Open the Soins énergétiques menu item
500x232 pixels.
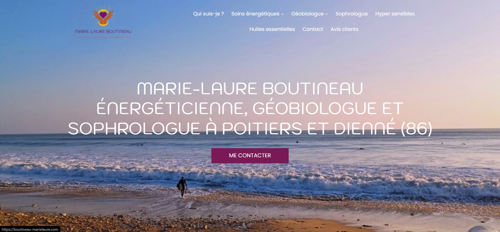pos(255,14)
